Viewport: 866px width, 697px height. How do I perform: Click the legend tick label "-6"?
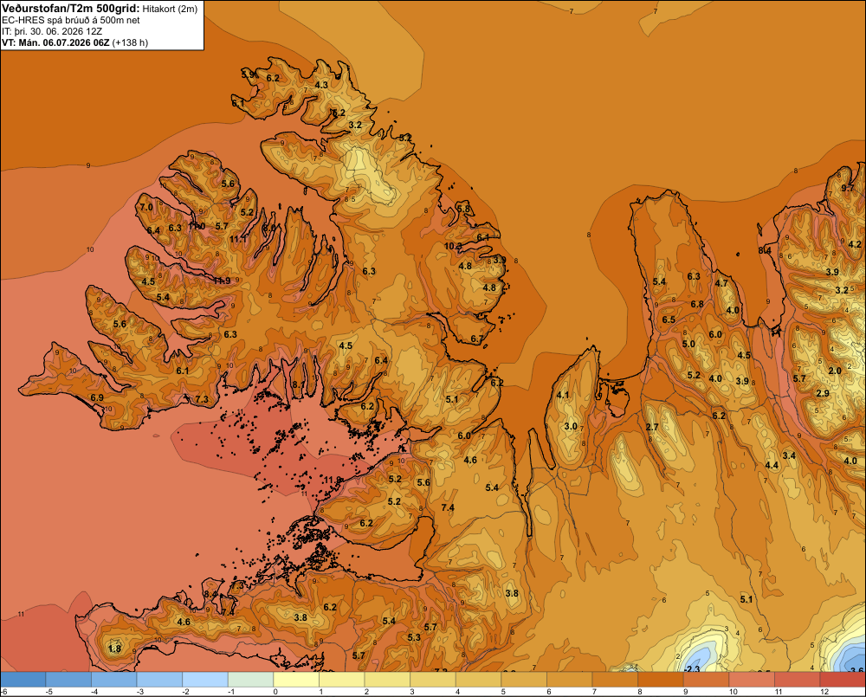(3, 692)
